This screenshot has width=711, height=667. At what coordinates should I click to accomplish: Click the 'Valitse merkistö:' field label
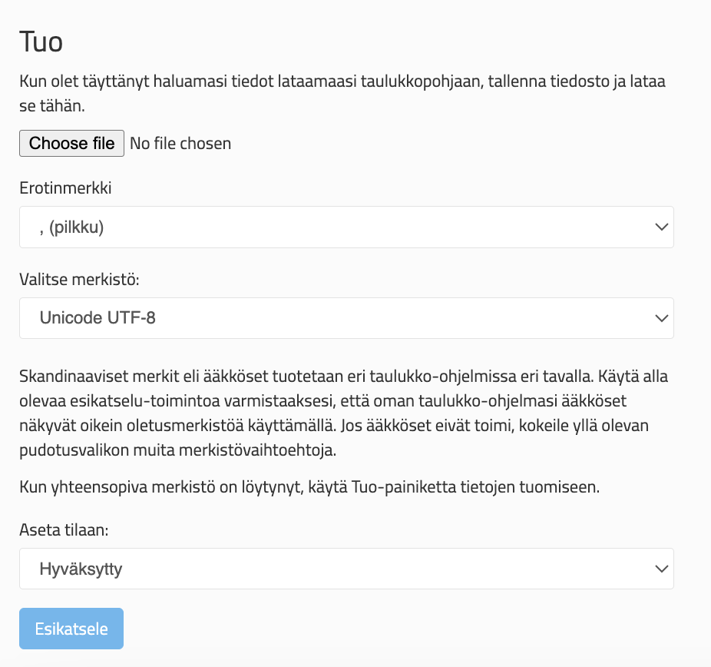79,280
